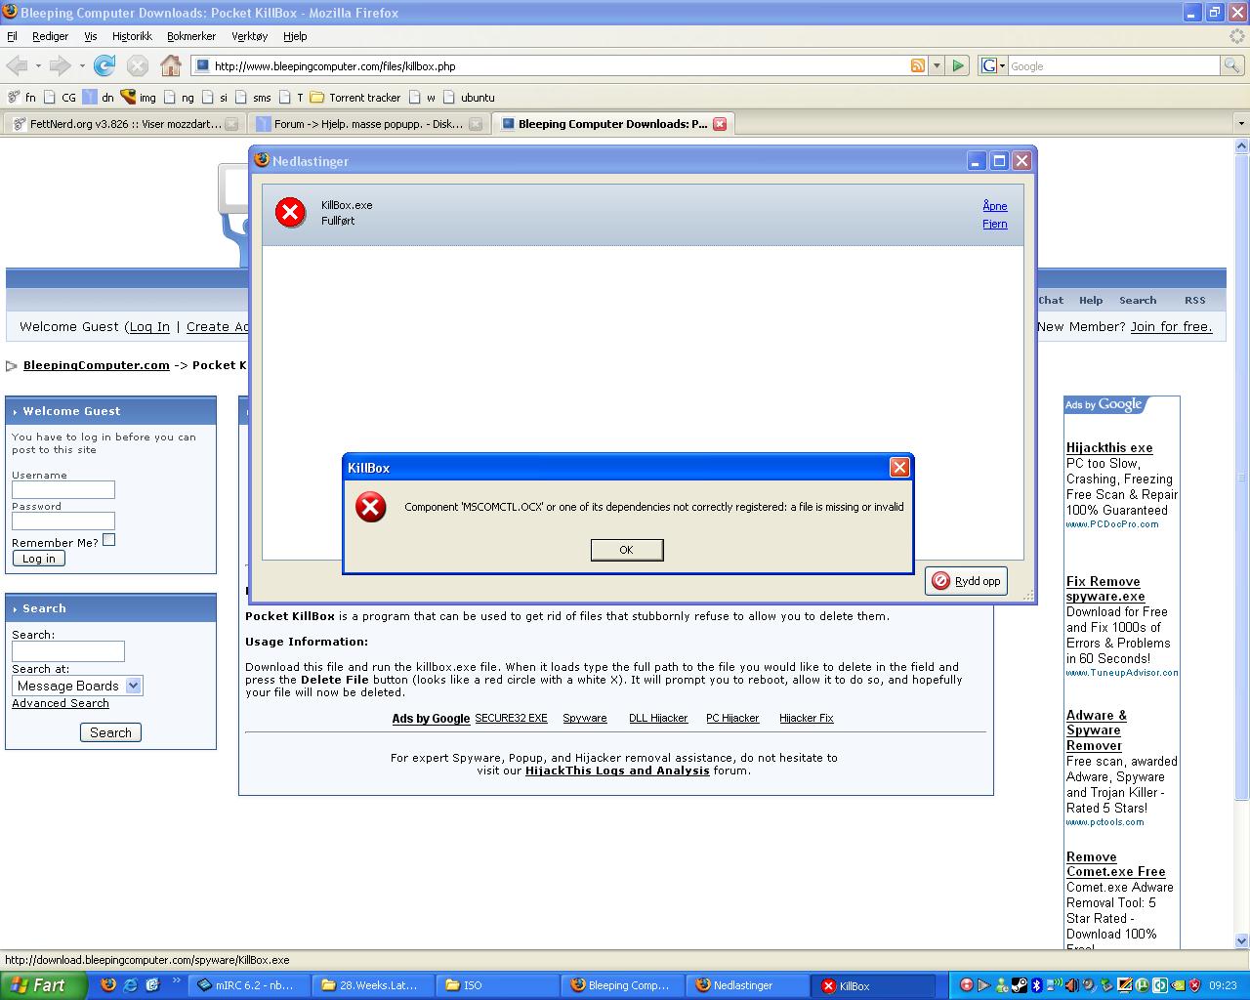Switch to the ISO folder taskbar button
1250x1000 pixels.
coord(499,985)
